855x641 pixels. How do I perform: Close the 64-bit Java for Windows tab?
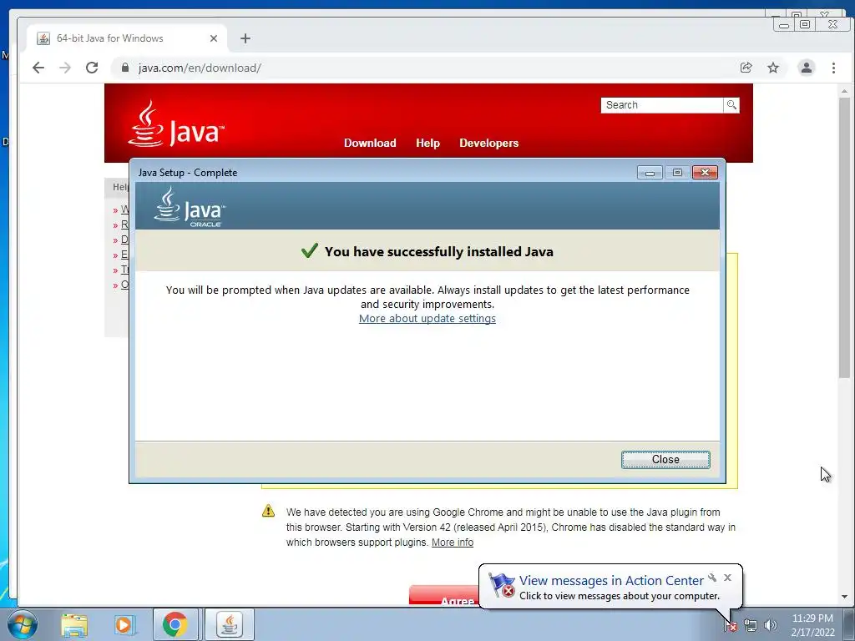coord(214,38)
